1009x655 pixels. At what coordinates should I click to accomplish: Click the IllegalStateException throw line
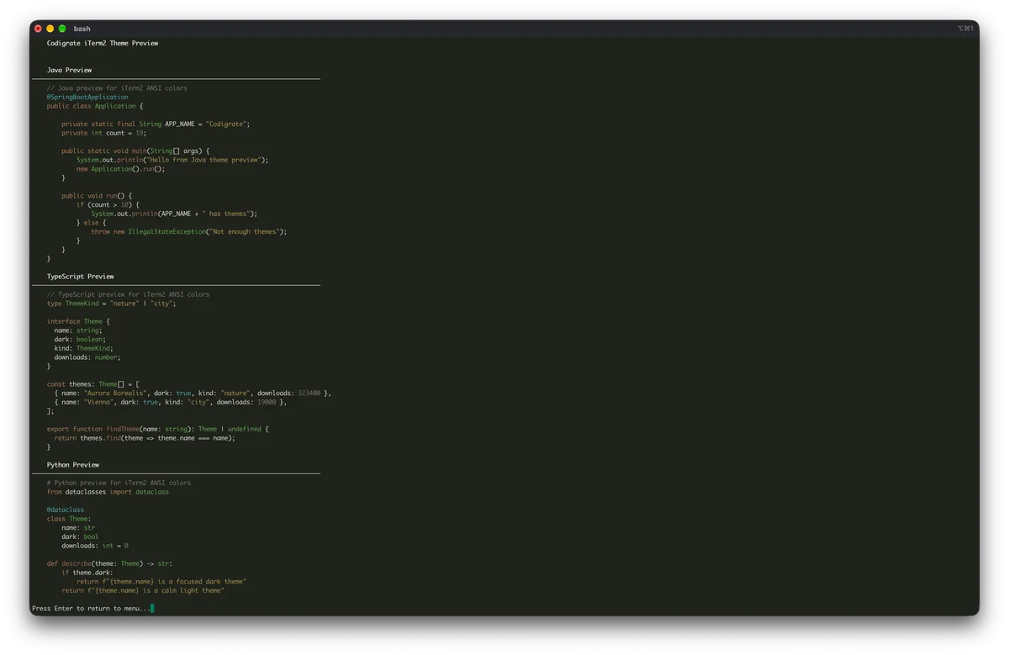(189, 231)
